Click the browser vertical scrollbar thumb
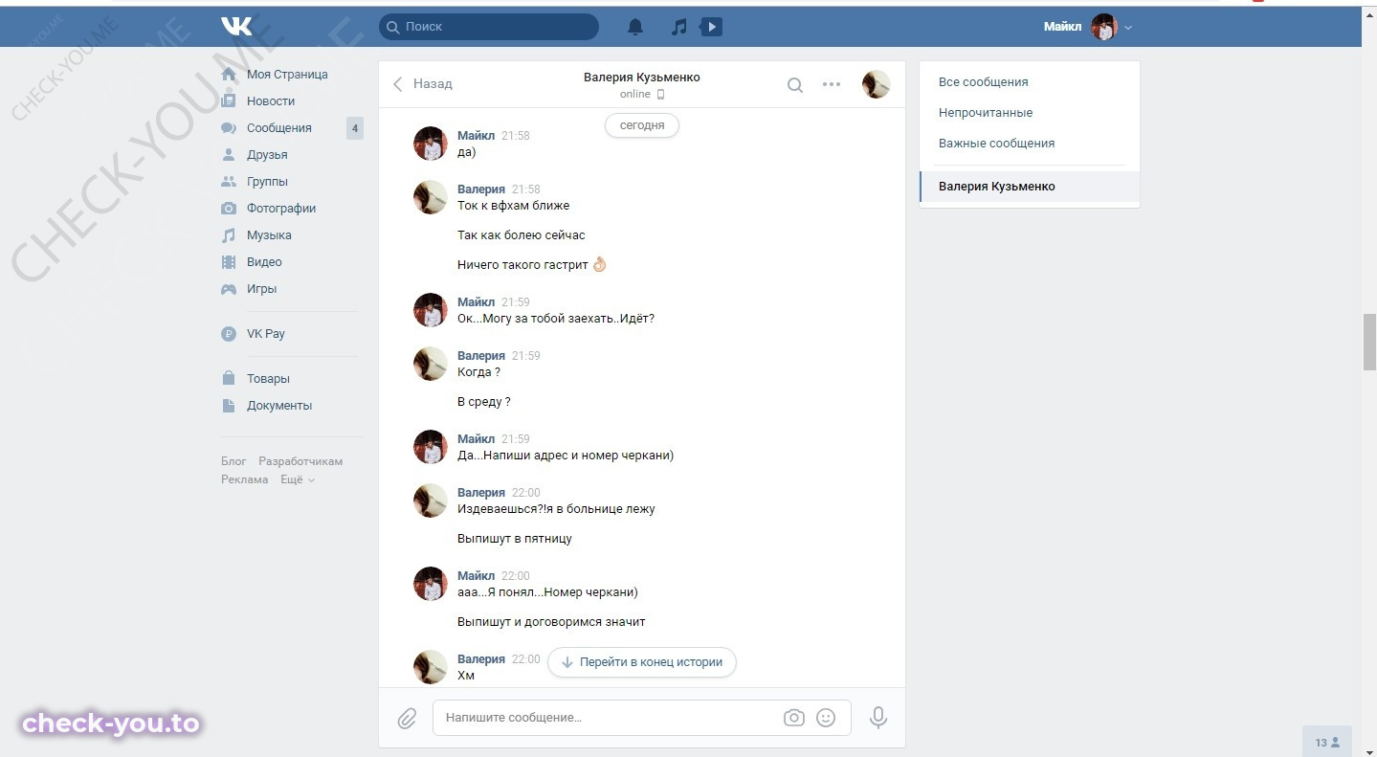This screenshot has width=1377, height=757. (x=1369, y=342)
